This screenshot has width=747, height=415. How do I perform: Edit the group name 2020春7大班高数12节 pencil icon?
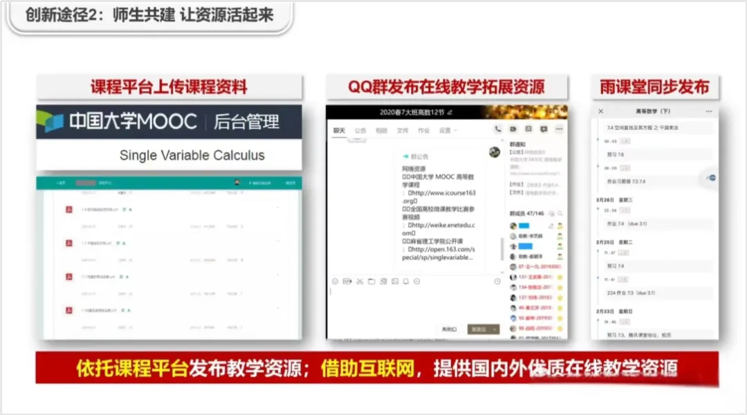[x=450, y=113]
